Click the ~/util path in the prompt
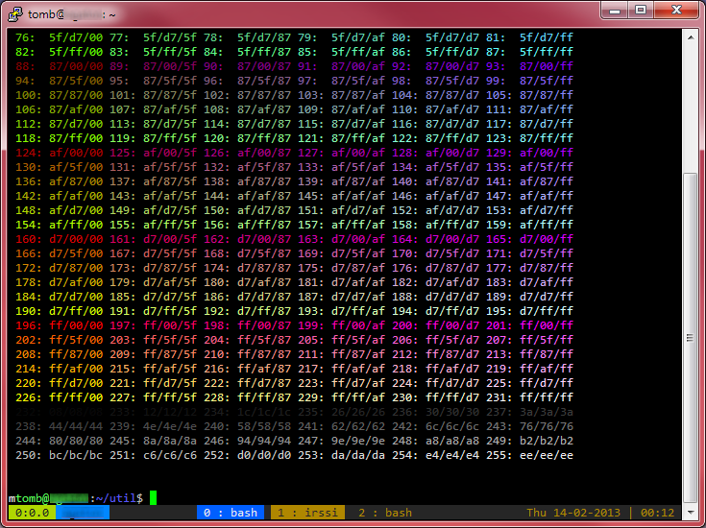Viewport: 706px width, 528px height. coord(115,498)
